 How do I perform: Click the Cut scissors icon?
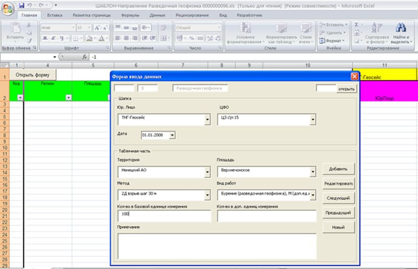pyautogui.click(x=29, y=25)
